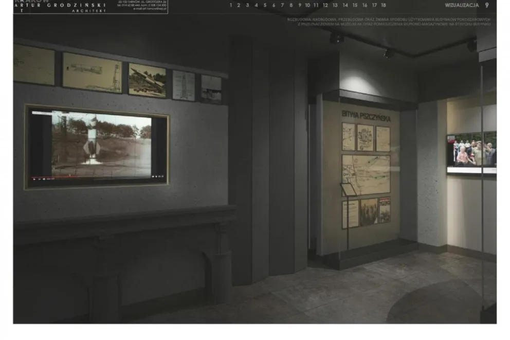Click the large battle map in the display case
The width and height of the screenshot is (510, 340).
pyautogui.click(x=366, y=174)
